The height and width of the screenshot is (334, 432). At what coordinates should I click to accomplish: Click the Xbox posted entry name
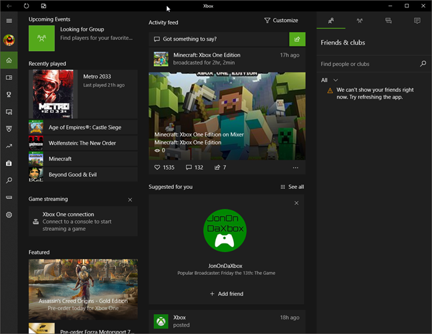pos(179,317)
